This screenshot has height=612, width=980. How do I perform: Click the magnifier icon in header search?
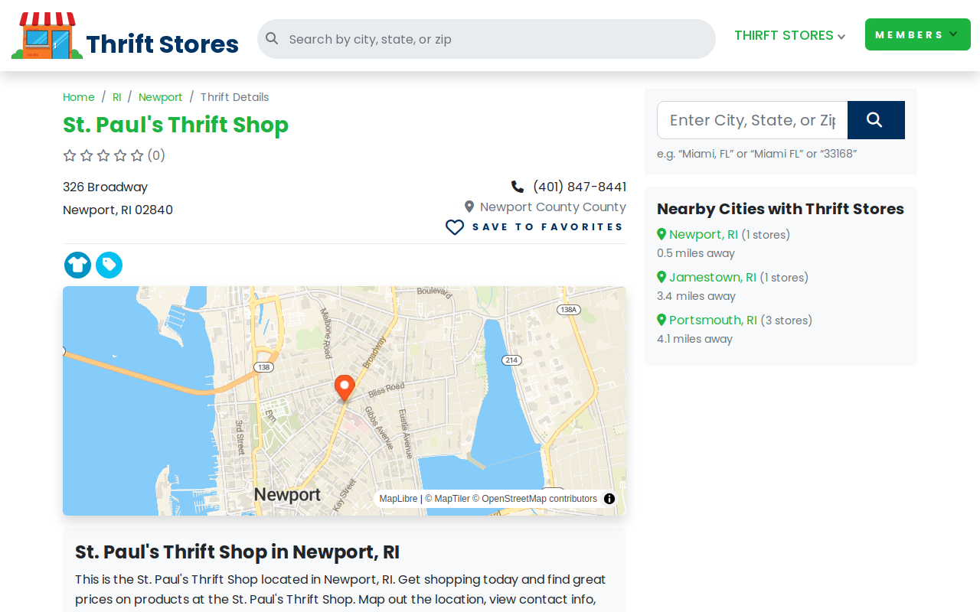(x=272, y=38)
